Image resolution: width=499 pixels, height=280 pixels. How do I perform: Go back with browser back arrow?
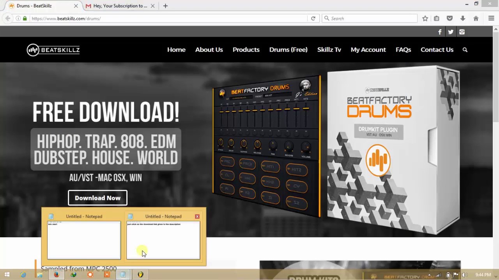[7, 18]
